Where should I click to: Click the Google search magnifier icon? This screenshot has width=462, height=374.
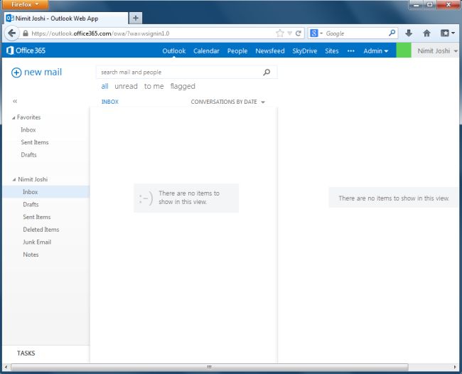392,33
